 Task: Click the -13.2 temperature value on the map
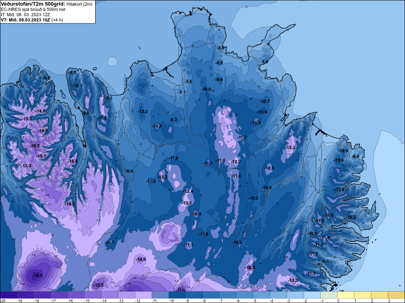290,147
